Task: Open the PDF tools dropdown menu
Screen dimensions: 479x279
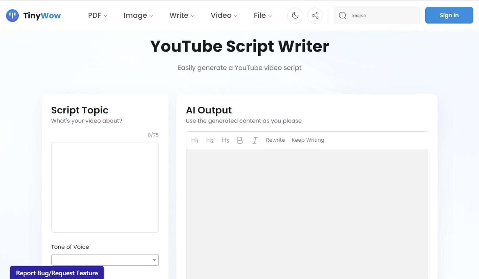Action: click(98, 15)
